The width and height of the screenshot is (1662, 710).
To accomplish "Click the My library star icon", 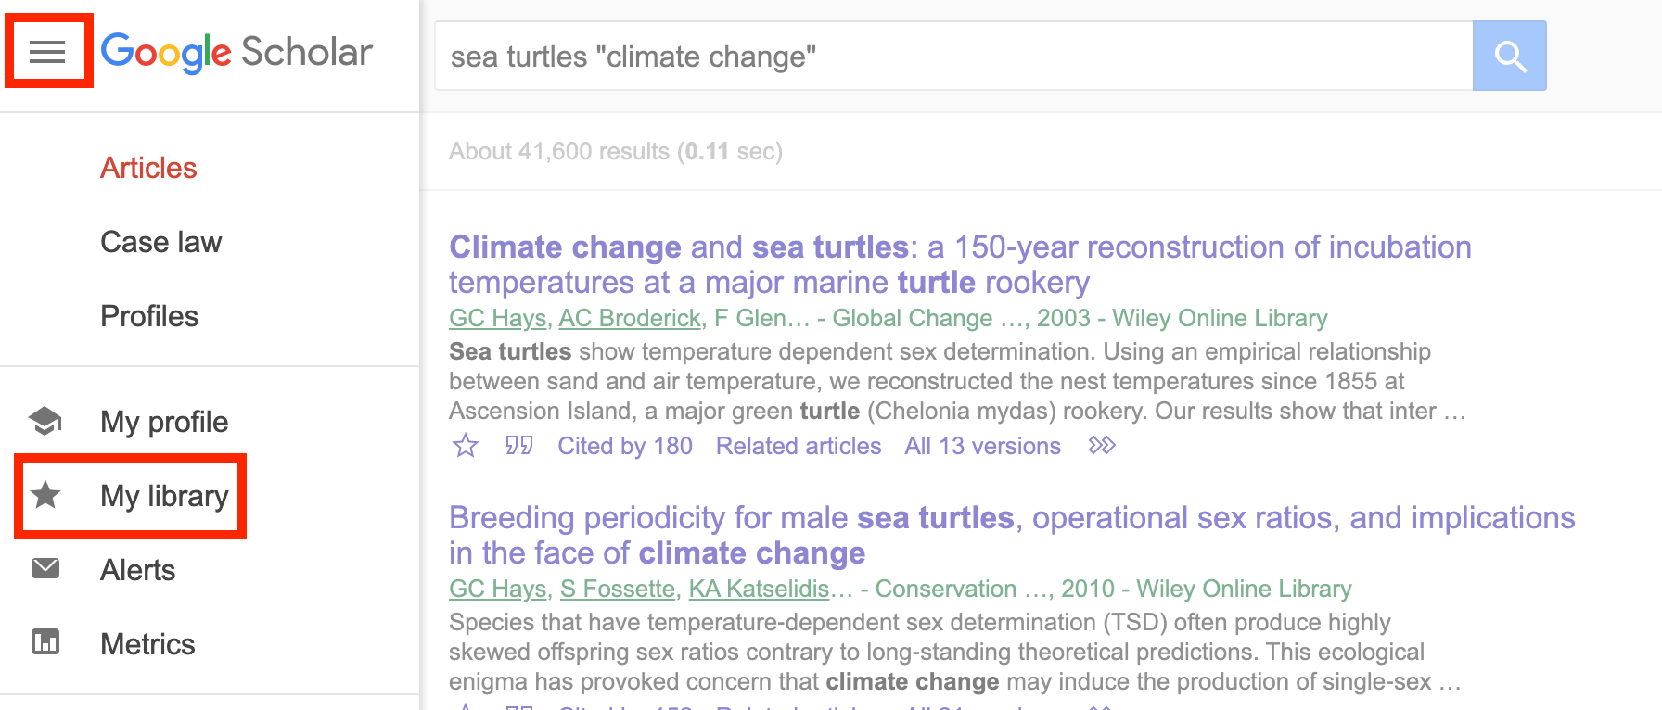I will (x=45, y=496).
